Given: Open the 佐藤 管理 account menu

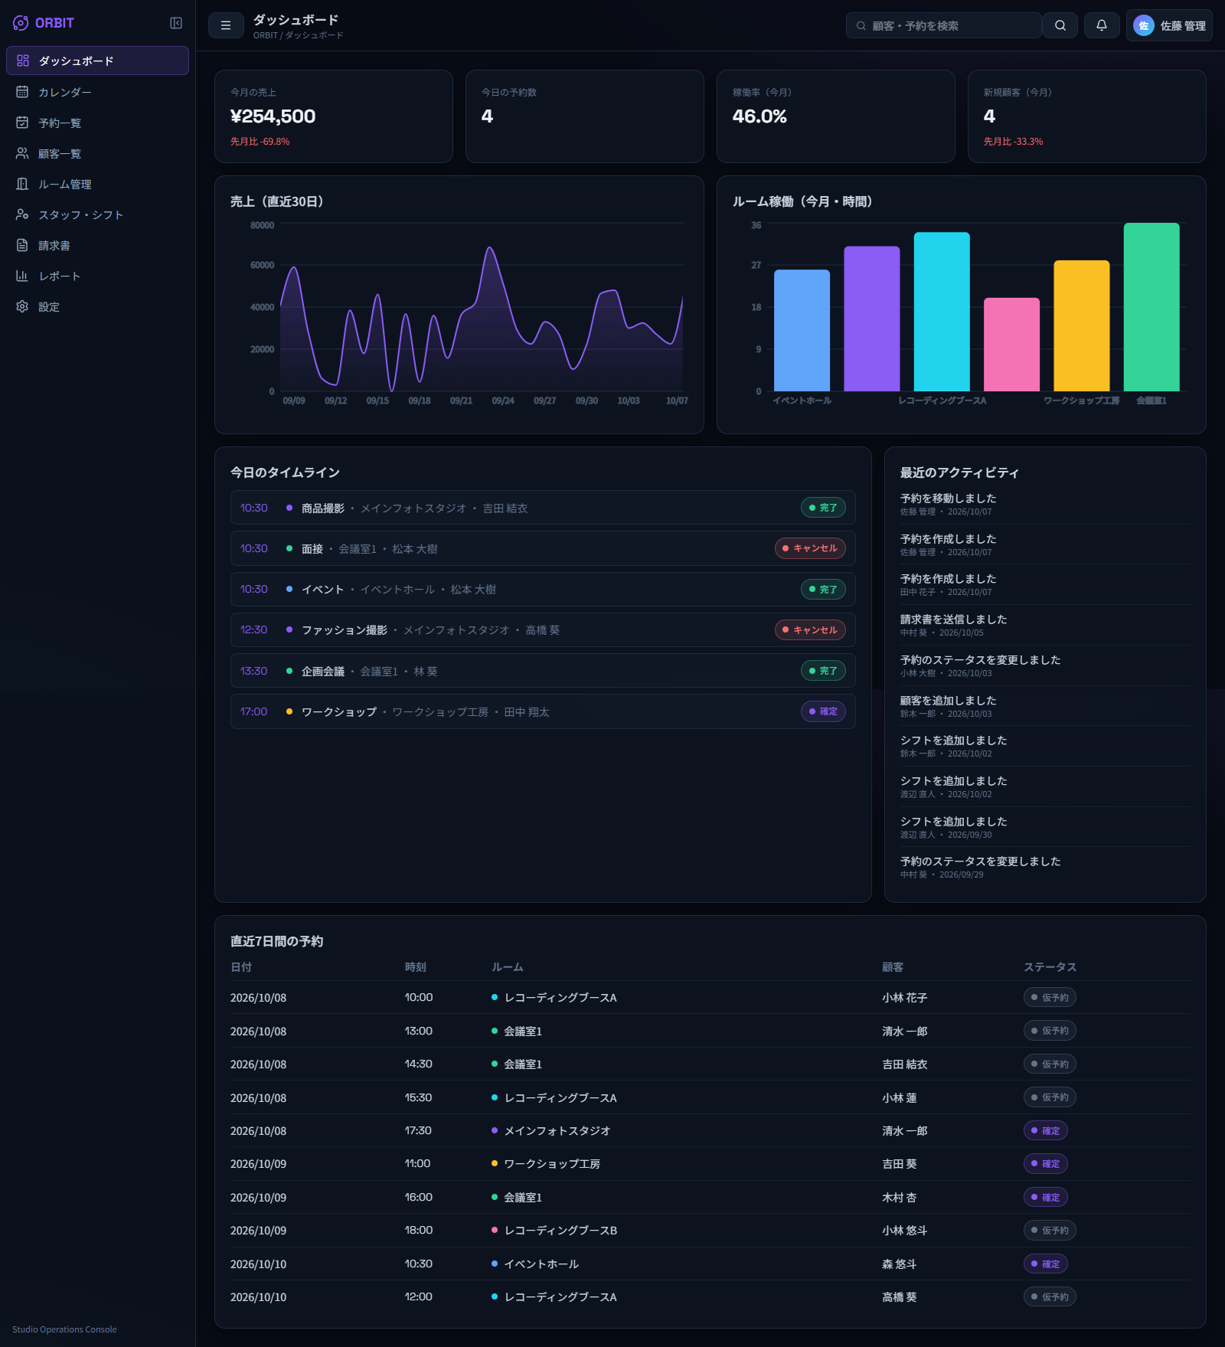Looking at the screenshot, I should click(x=1169, y=25).
